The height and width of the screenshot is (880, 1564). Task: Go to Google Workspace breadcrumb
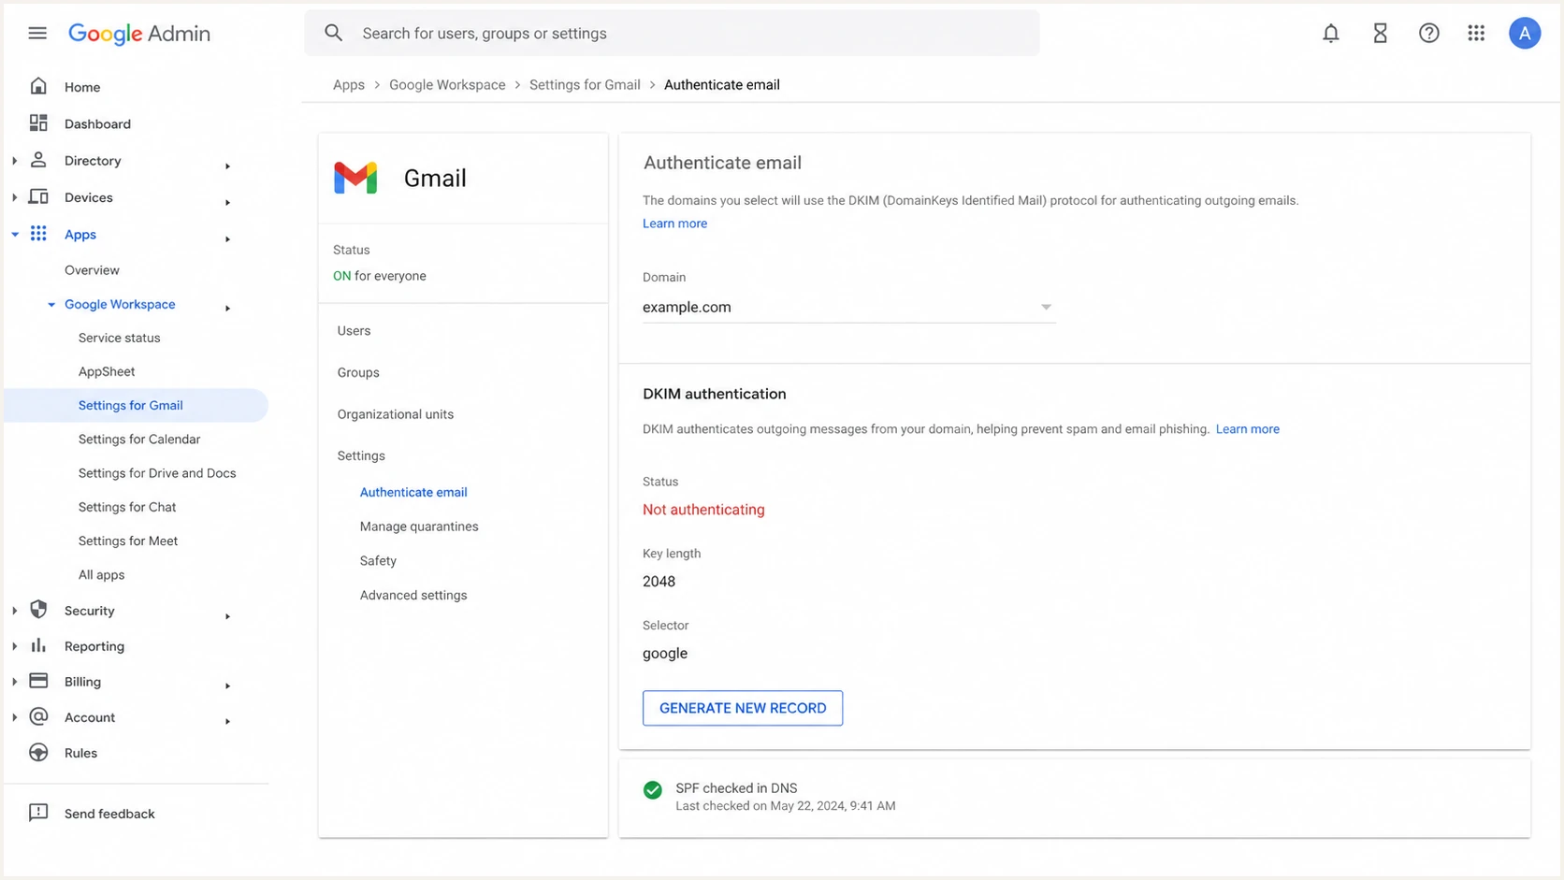(447, 84)
